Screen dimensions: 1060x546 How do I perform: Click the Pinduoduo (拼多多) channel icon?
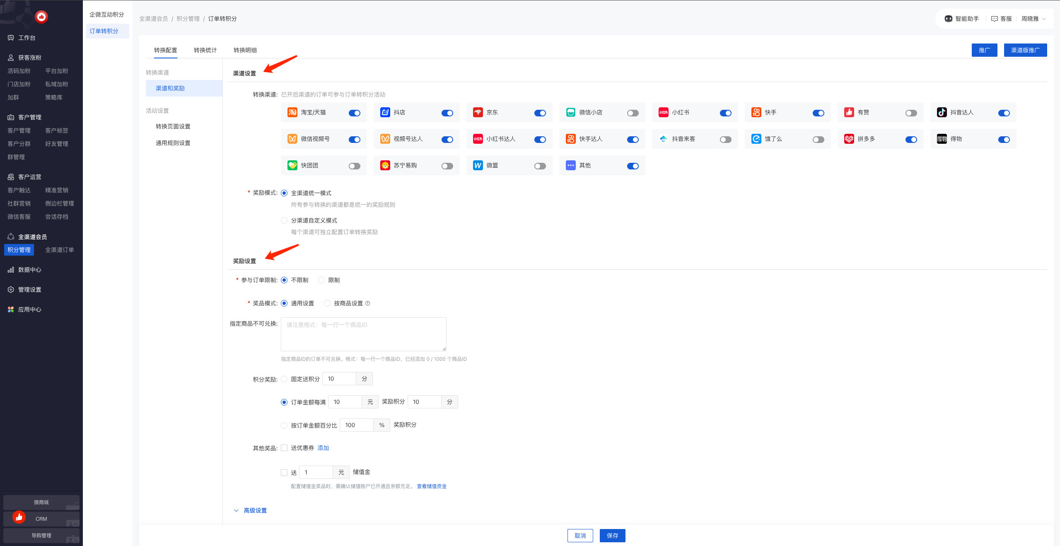point(849,139)
